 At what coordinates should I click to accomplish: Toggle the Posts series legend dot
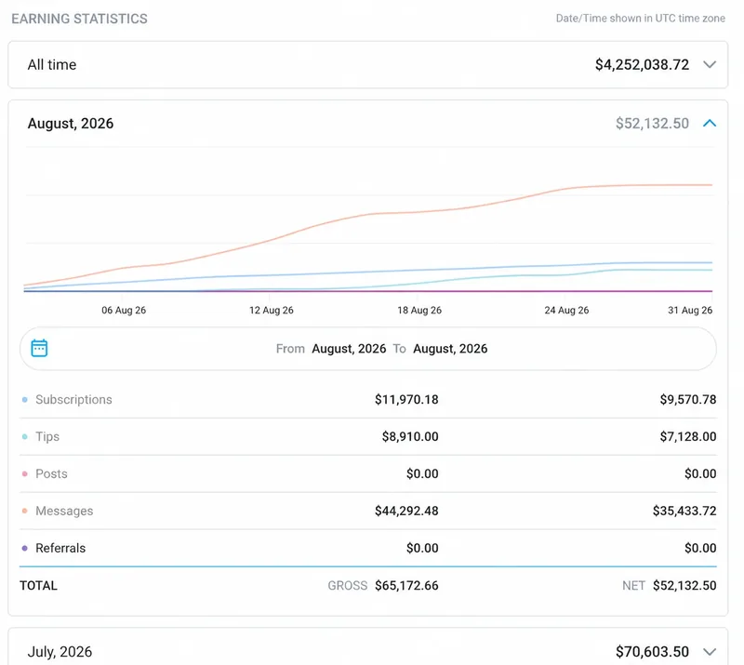pos(25,473)
